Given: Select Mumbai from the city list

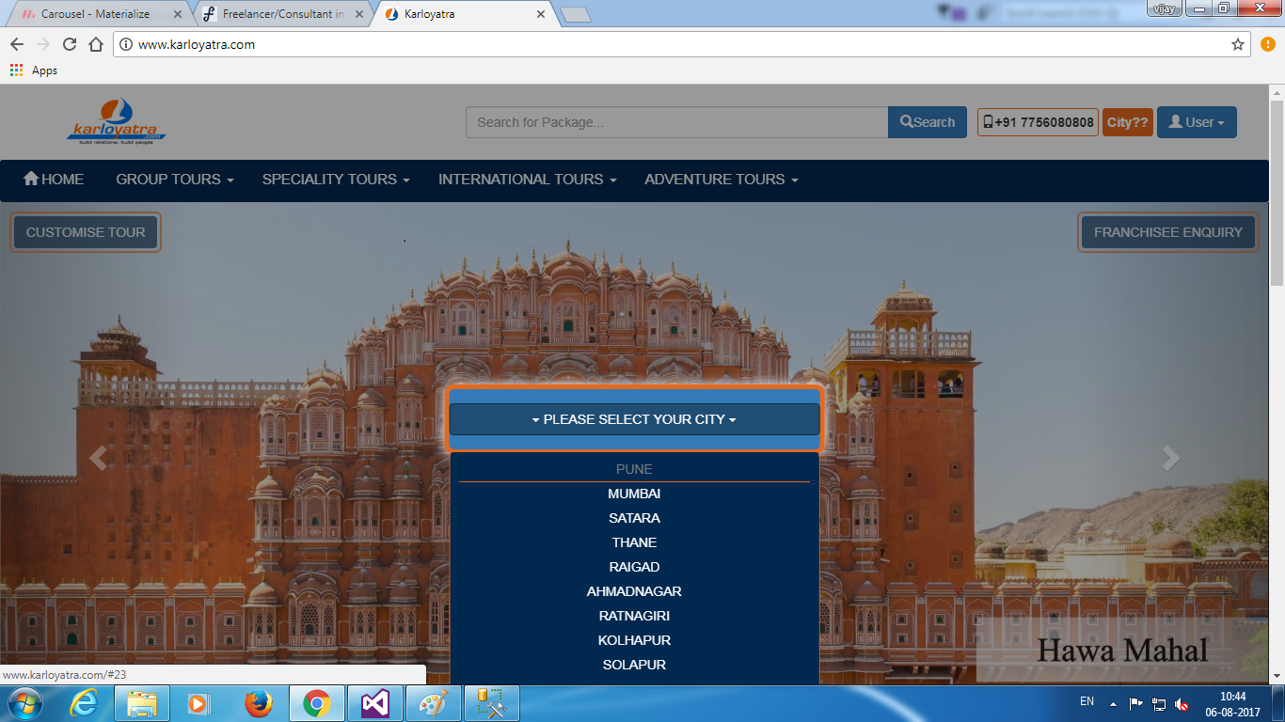Looking at the screenshot, I should [634, 494].
